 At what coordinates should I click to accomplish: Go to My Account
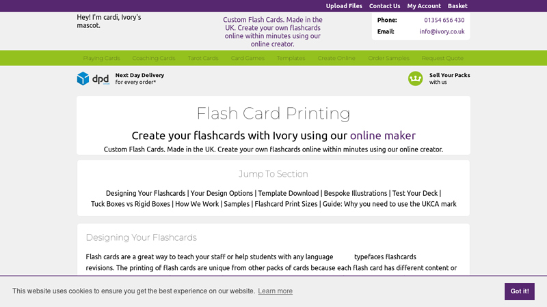pos(424,6)
